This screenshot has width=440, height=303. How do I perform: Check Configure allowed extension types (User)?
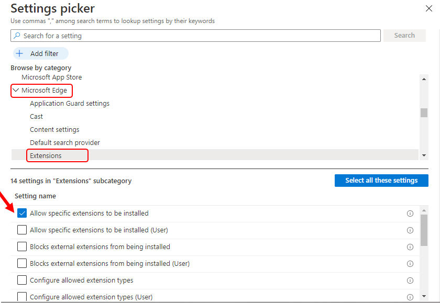point(22,296)
